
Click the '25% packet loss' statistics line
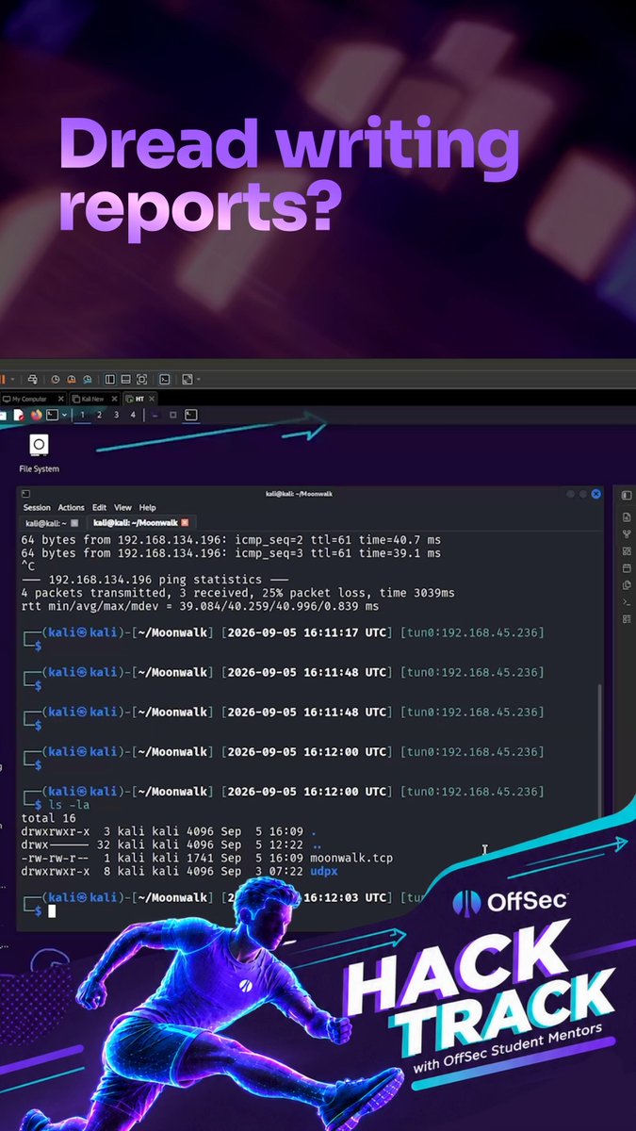point(238,592)
